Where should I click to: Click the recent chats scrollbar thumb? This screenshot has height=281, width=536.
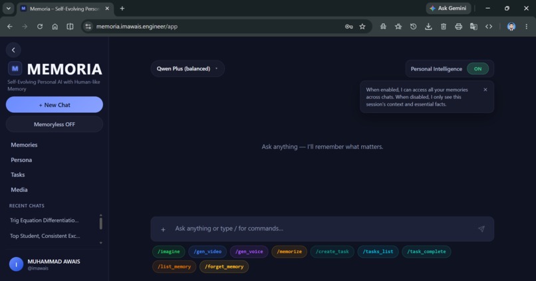[101, 223]
